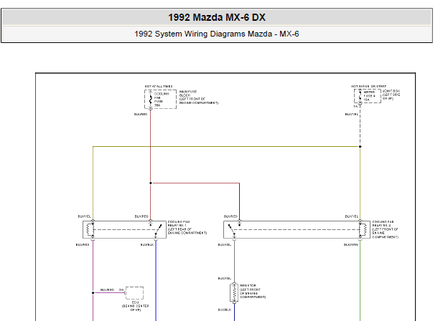Click the wire label beside the gray wire under Relay No. 2
The image size is (443, 321).
[225, 244]
